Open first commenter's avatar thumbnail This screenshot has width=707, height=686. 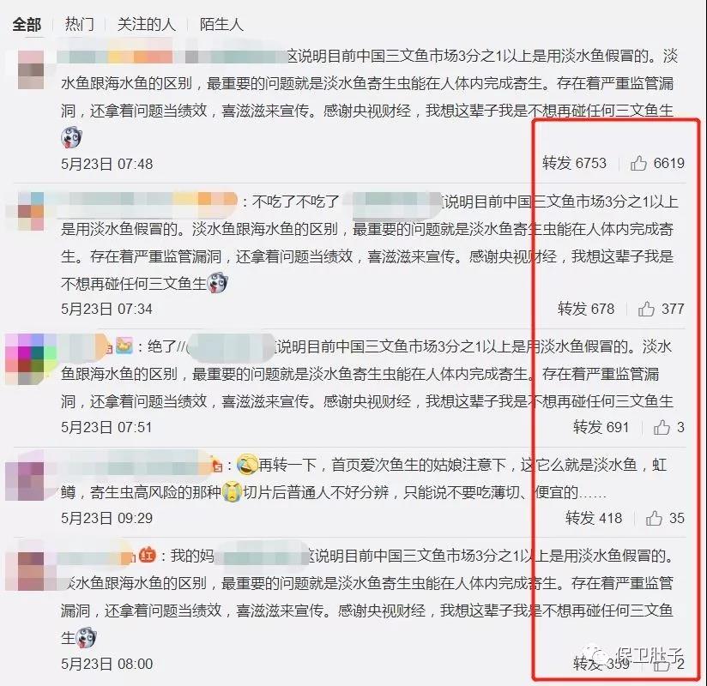pyautogui.click(x=31, y=69)
